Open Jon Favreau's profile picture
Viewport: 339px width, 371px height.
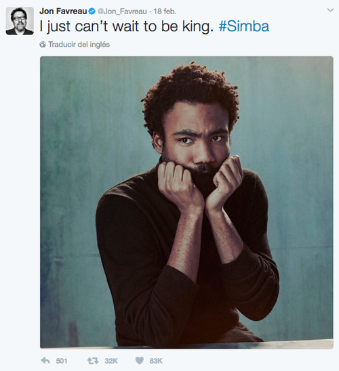pos(20,21)
